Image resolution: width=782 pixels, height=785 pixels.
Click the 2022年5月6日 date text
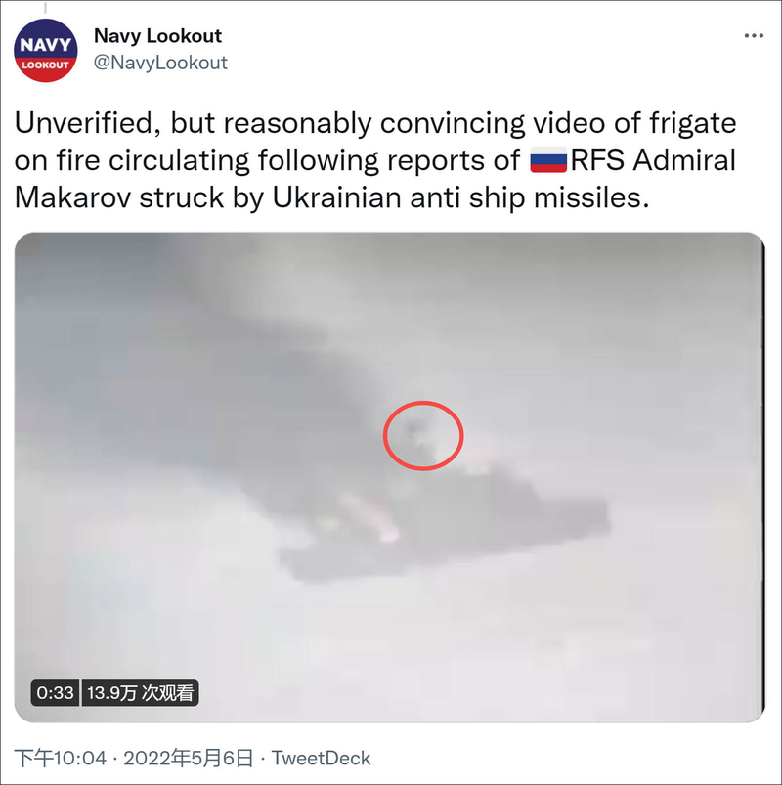pos(189,758)
